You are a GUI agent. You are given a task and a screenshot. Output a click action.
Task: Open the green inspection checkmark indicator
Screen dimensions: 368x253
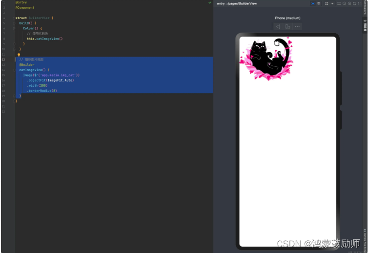[210, 2]
